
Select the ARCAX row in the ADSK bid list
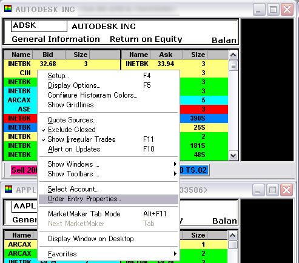tap(21, 100)
